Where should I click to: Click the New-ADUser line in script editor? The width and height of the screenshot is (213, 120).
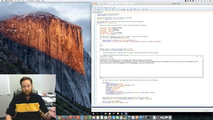click(106, 83)
